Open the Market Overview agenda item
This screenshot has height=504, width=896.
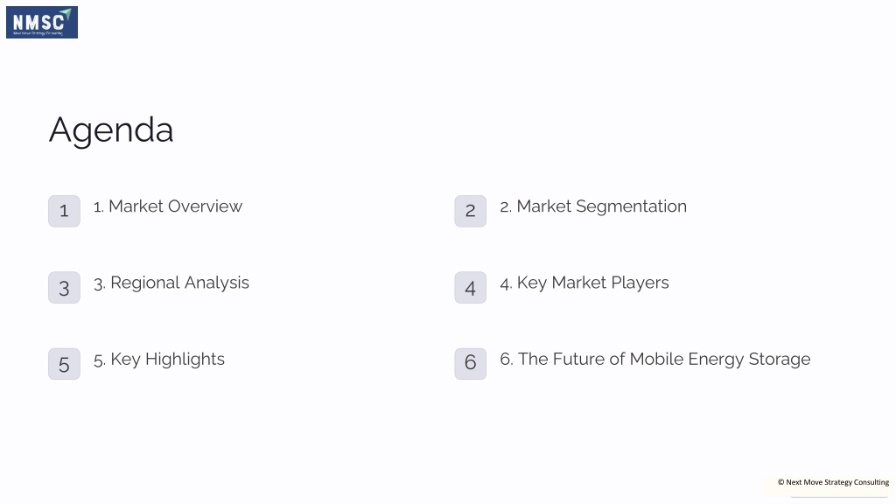click(168, 206)
